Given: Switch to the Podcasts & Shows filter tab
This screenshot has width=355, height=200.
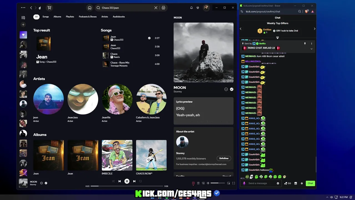Looking at the screenshot, I should click(88, 17).
